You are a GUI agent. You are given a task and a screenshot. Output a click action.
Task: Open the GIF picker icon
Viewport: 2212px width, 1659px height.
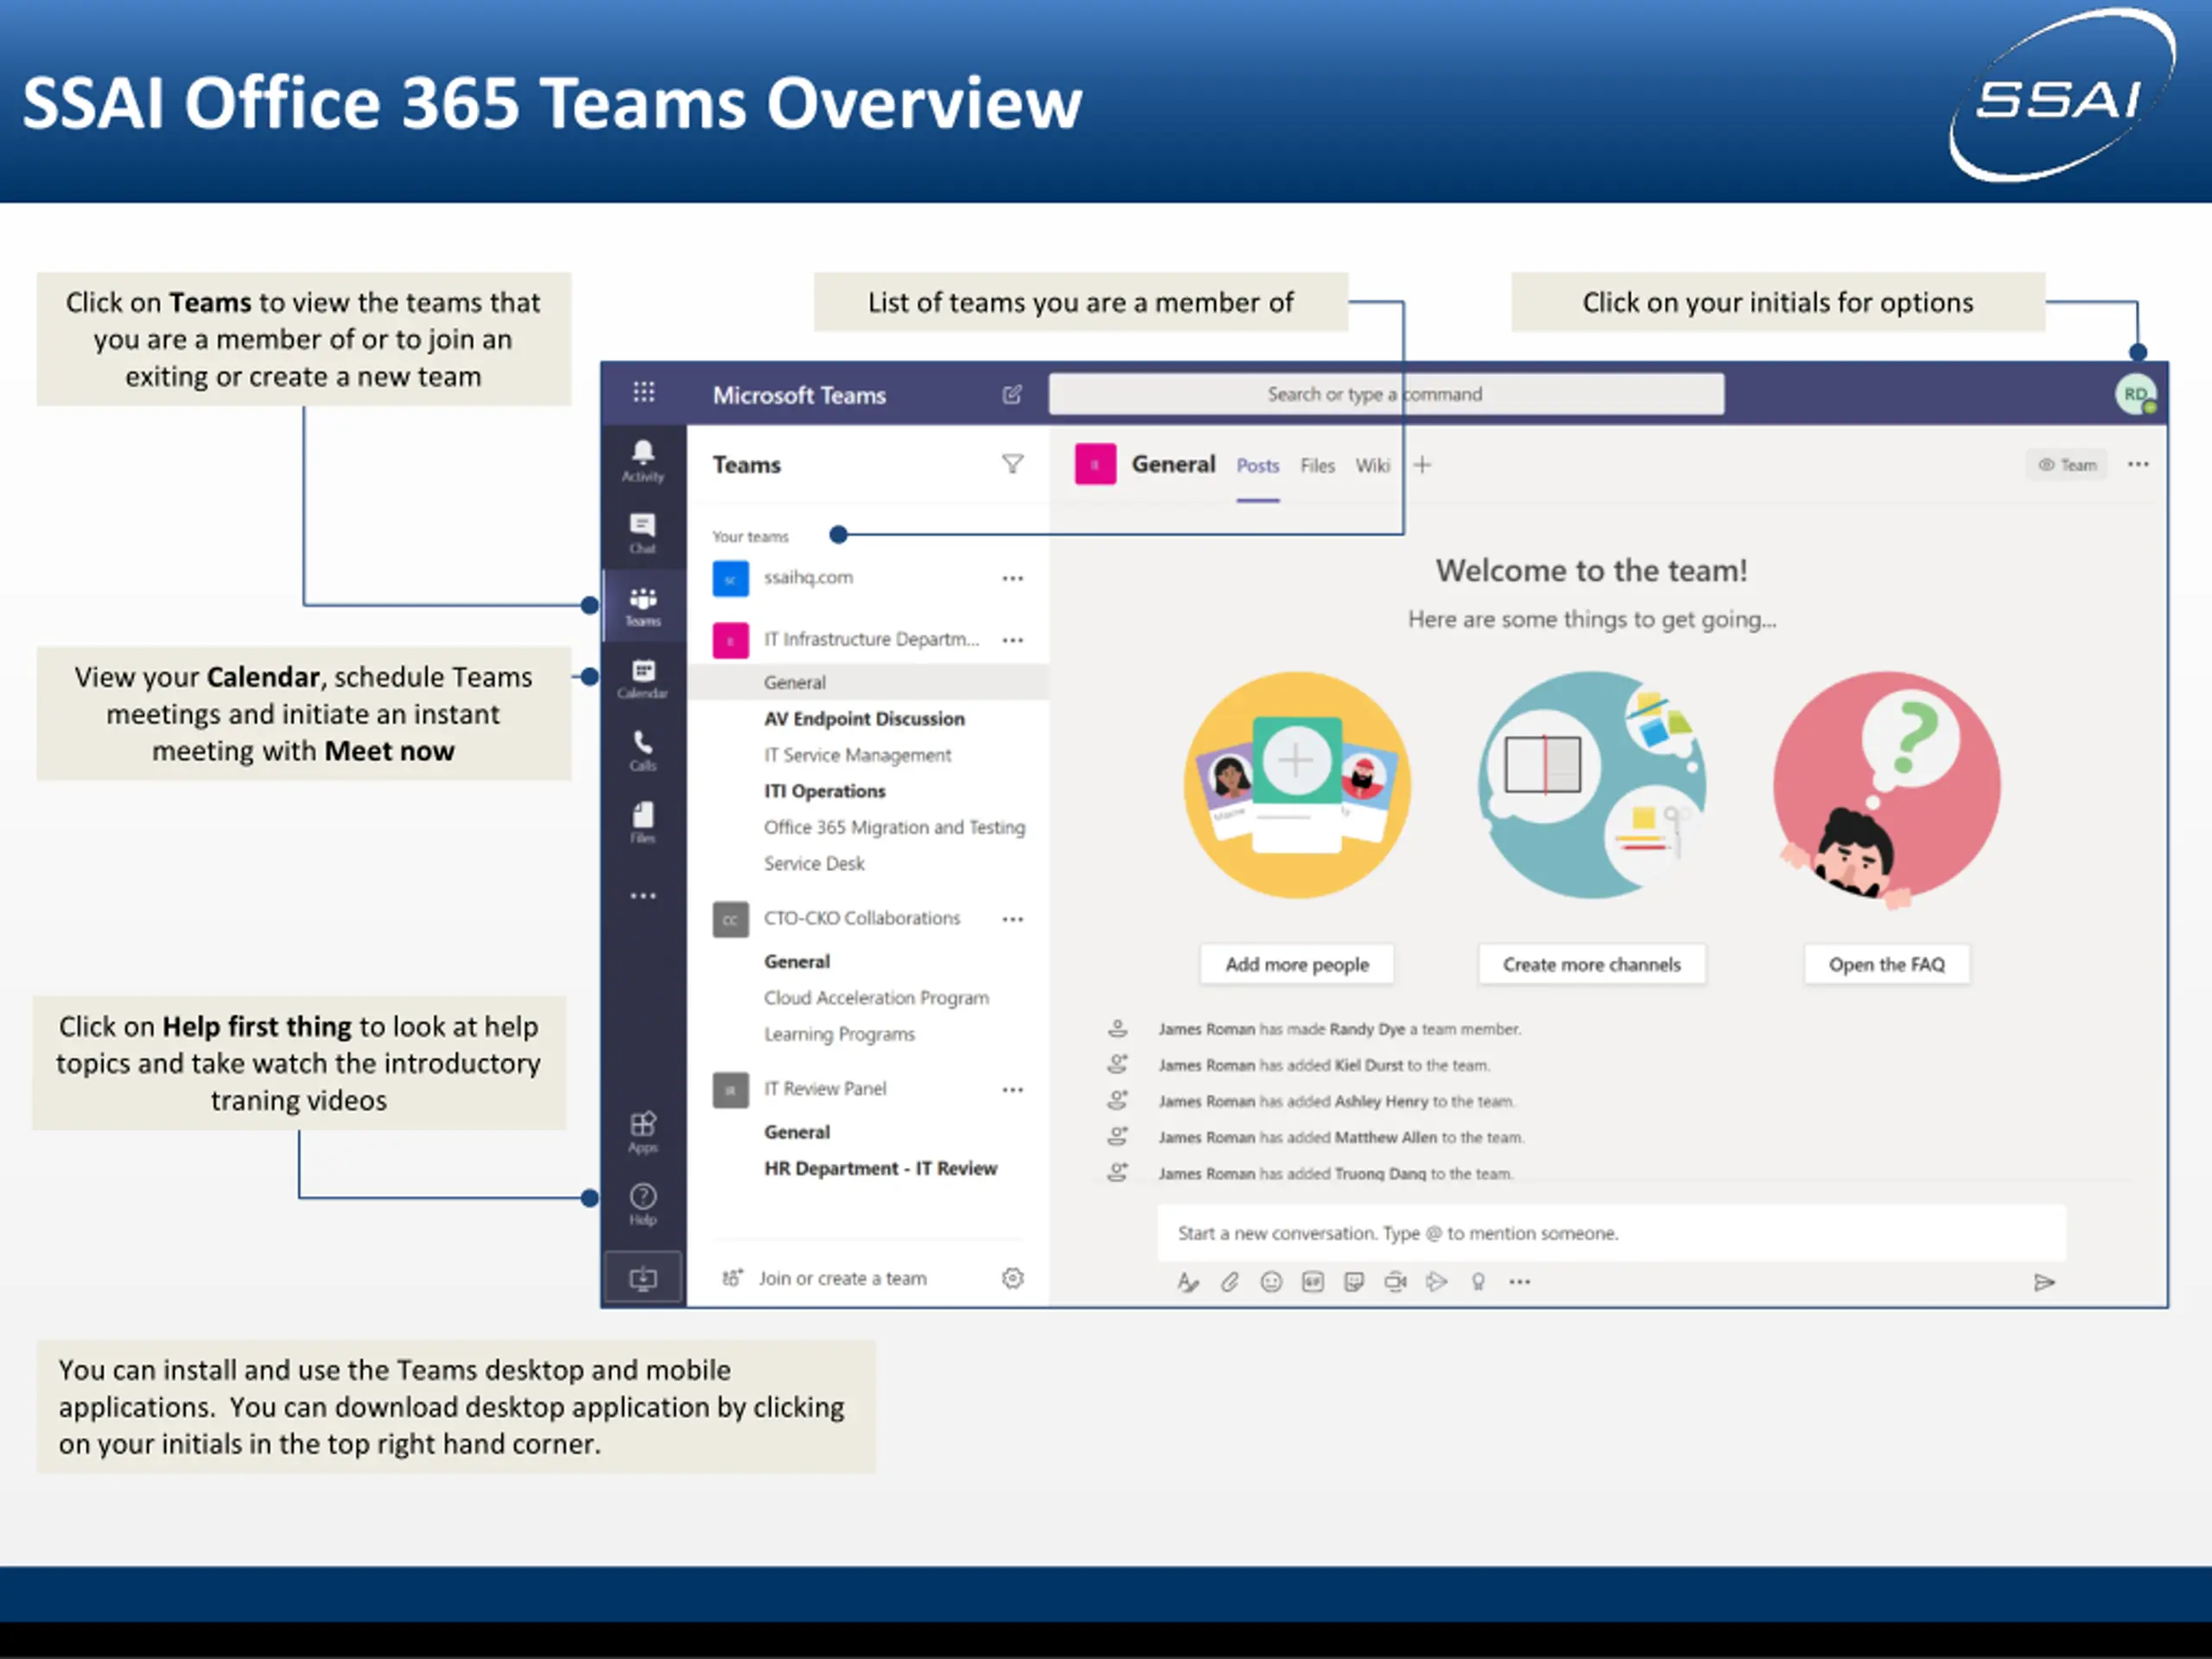tap(1313, 1282)
